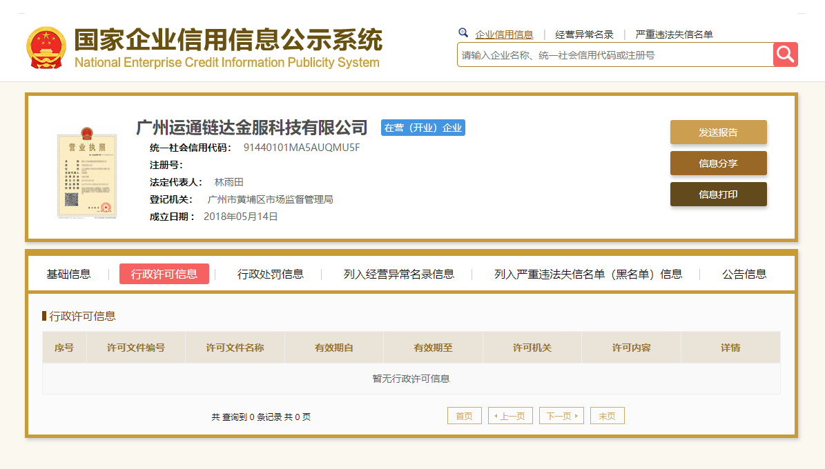825x469 pixels.
Task: Open the 行政处罚信息 tab
Action: [271, 274]
